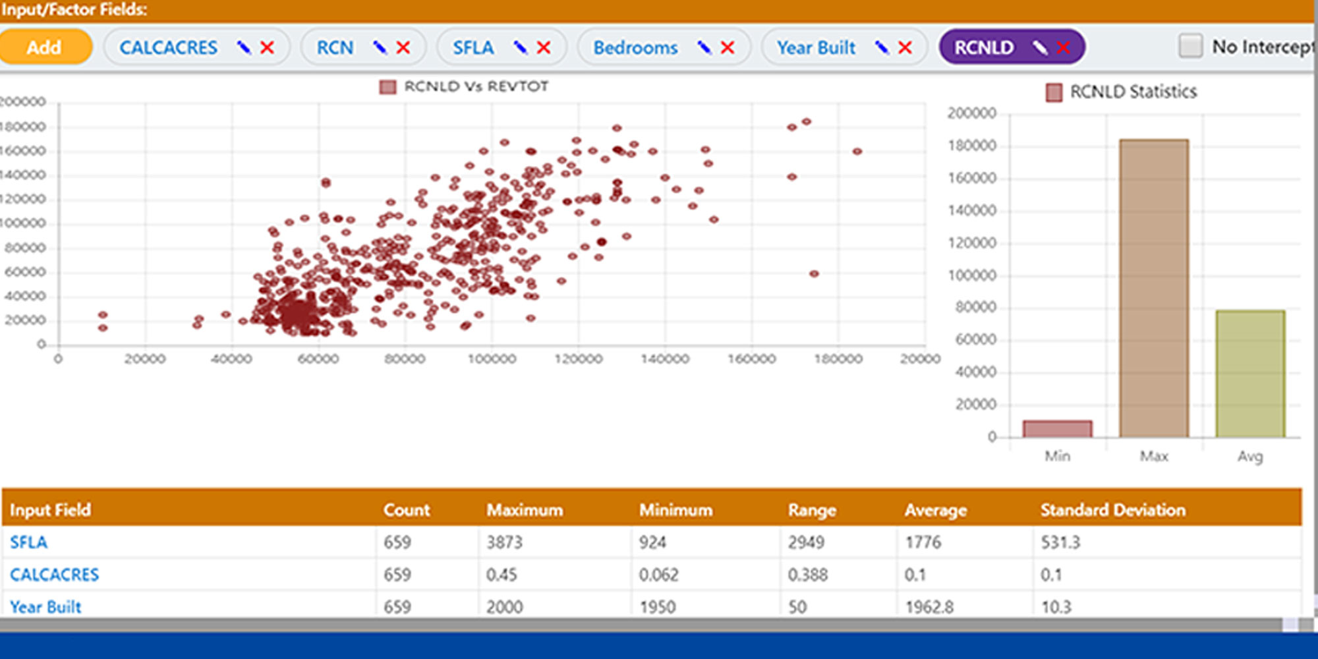Open the CALCACRES input field link
This screenshot has width=1318, height=659.
54,575
